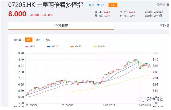171x110 pixels.
Task: Click the stock title 07205.HK 三星两倍看多恒指
Action: pos(46,5)
